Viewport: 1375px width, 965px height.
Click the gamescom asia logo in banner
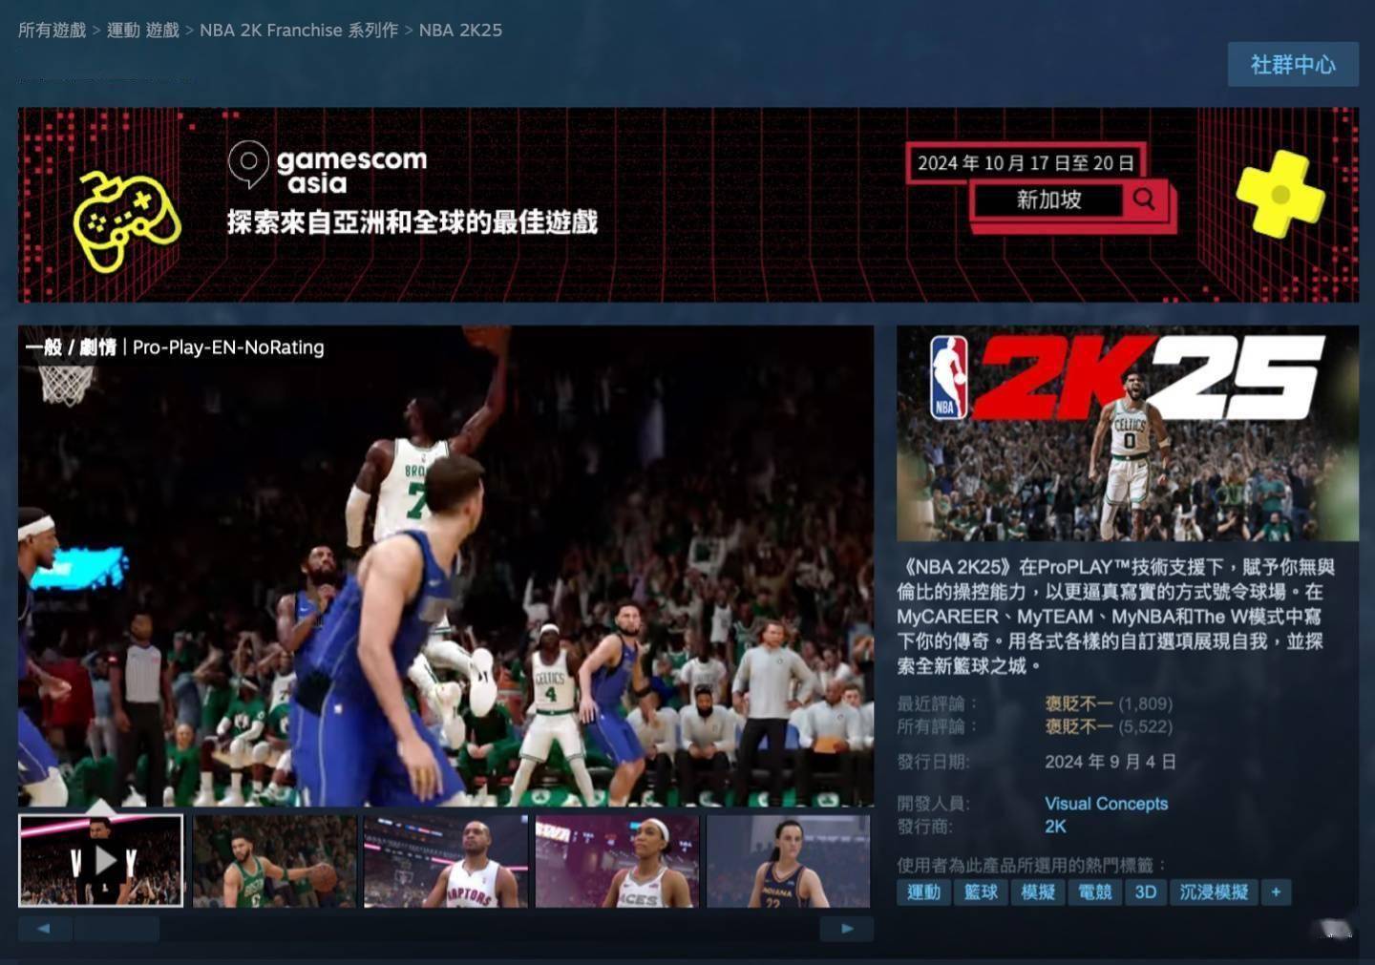coord(328,168)
